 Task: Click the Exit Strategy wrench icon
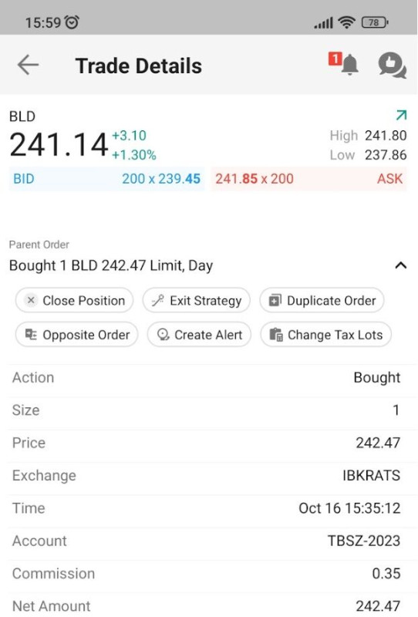click(x=158, y=301)
